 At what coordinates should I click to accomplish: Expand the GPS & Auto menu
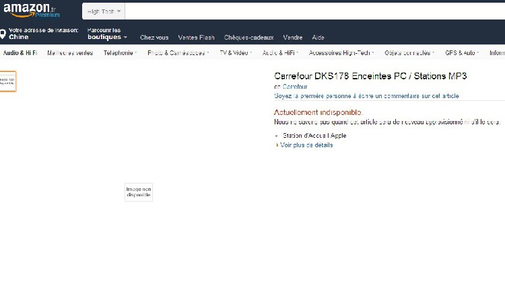coord(462,52)
